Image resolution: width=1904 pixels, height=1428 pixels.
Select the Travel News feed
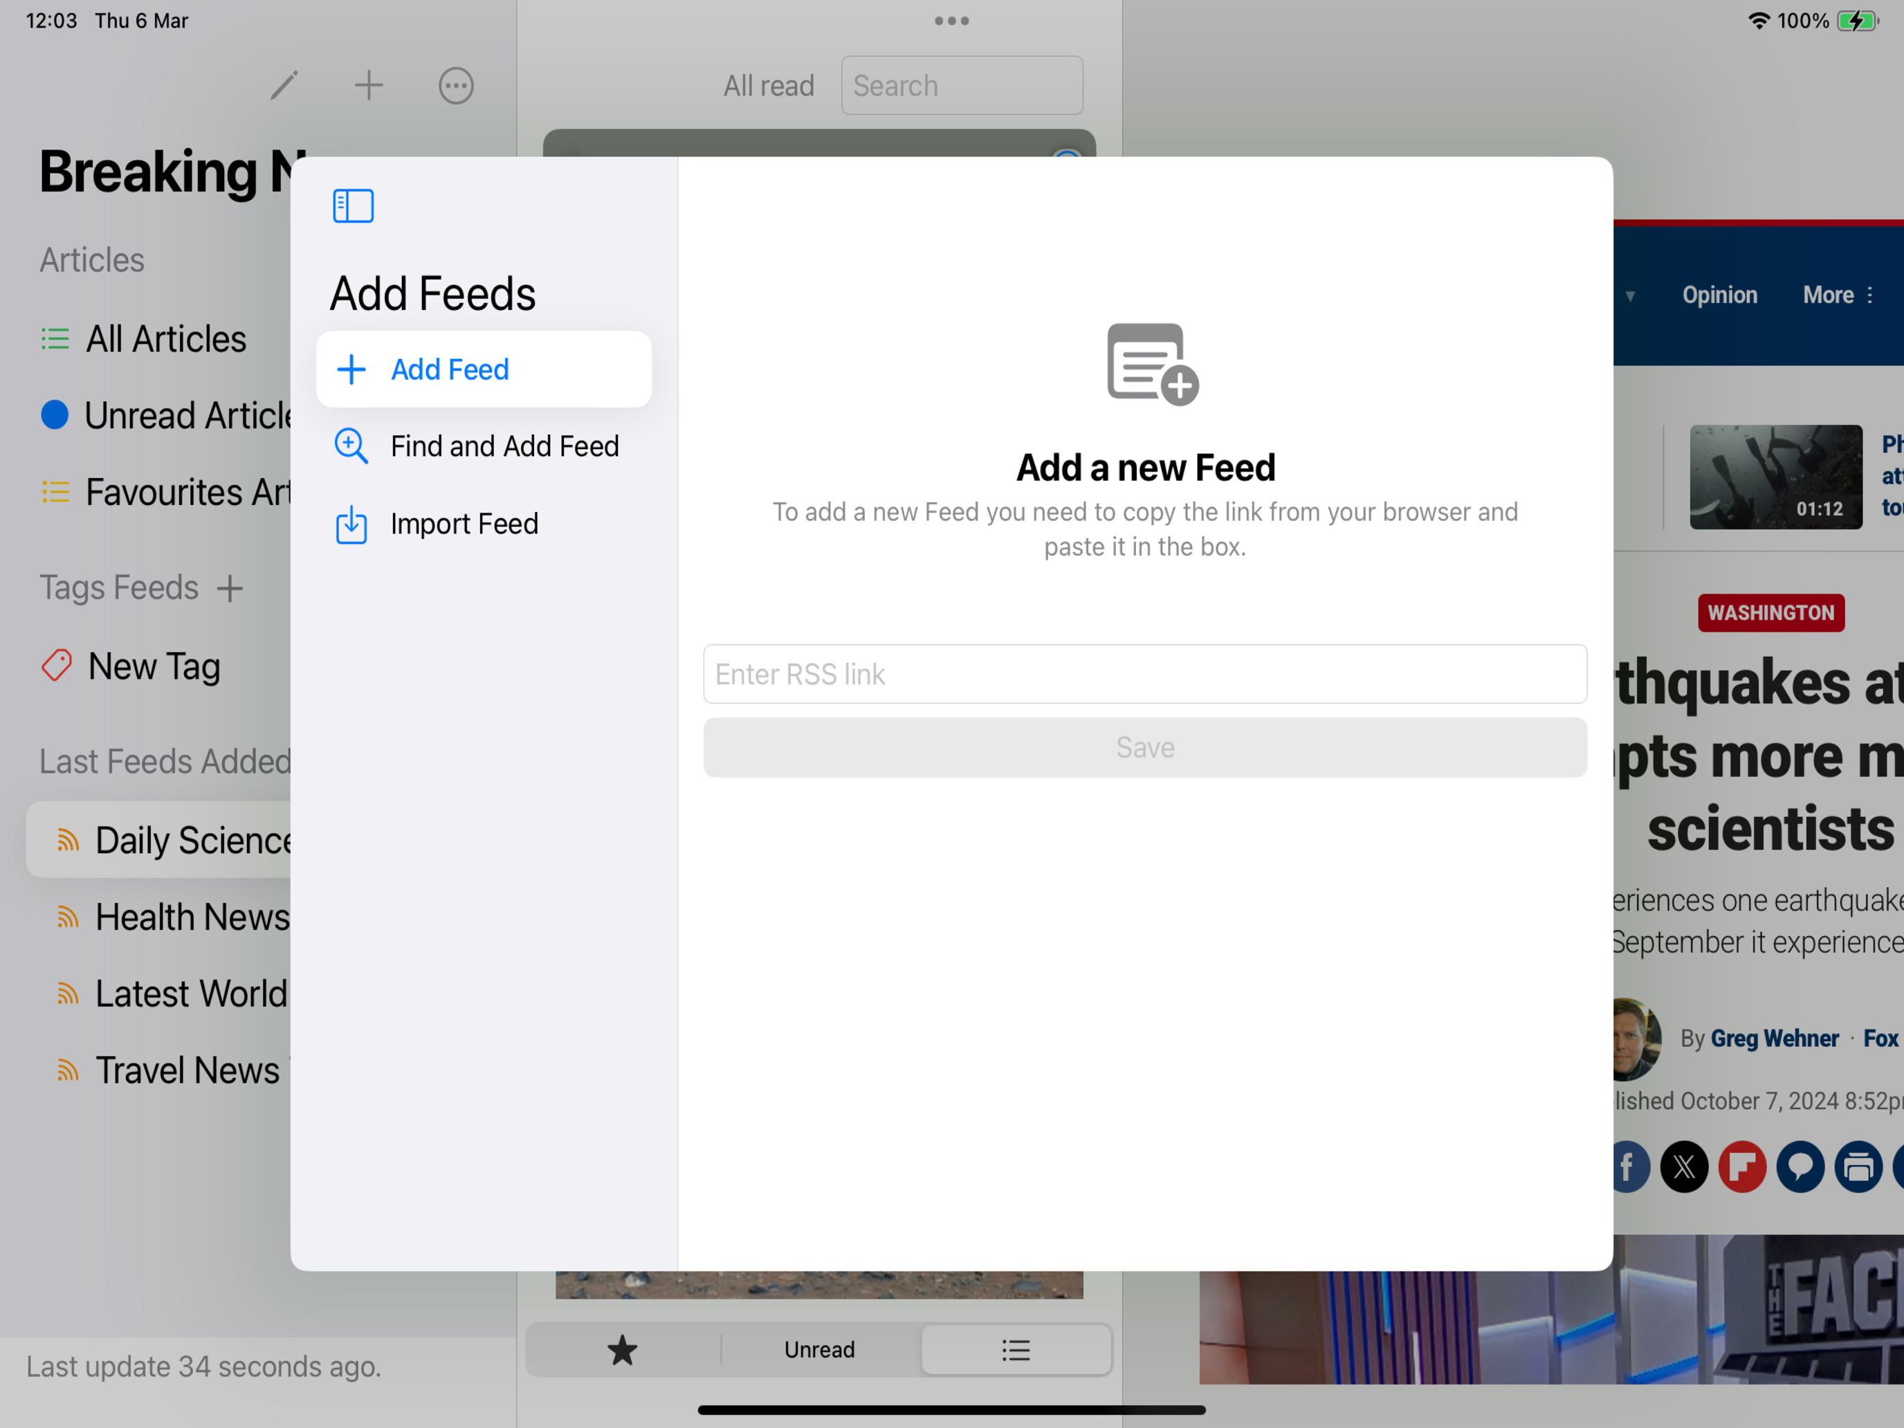[x=172, y=1070]
